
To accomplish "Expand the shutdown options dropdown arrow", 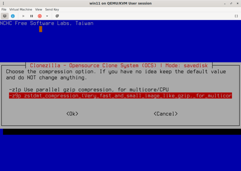I will (x=47, y=16).
